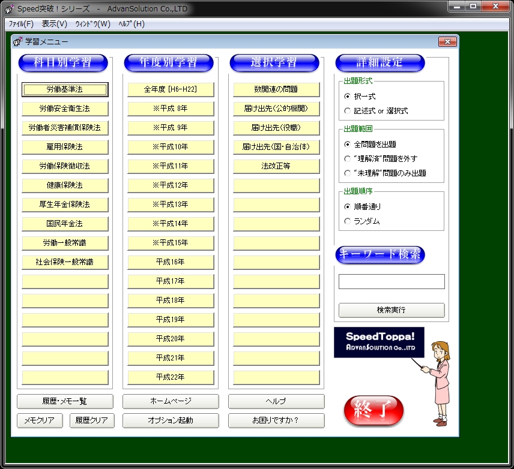Click the 労働安全衛生法 subject button

pos(65,109)
